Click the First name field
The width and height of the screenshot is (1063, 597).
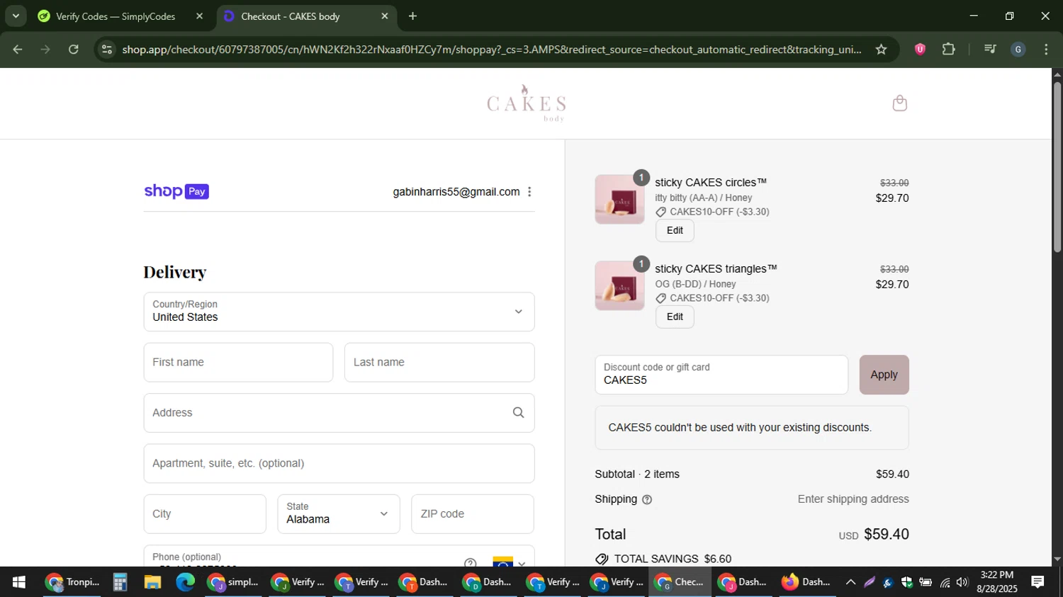(x=238, y=363)
